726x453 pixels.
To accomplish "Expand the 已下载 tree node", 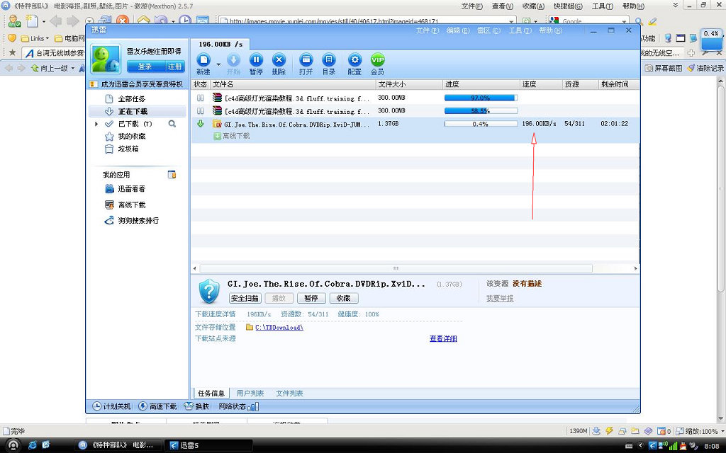I will 96,124.
